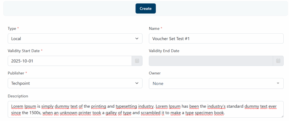Screen dimensions: 289x121
Task: Click the chevron arrow in Type field
Action: coord(137,38)
